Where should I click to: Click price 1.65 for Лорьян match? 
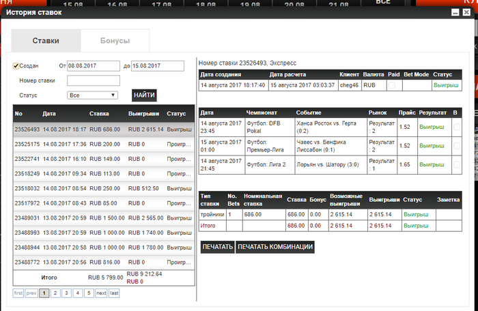404,164
